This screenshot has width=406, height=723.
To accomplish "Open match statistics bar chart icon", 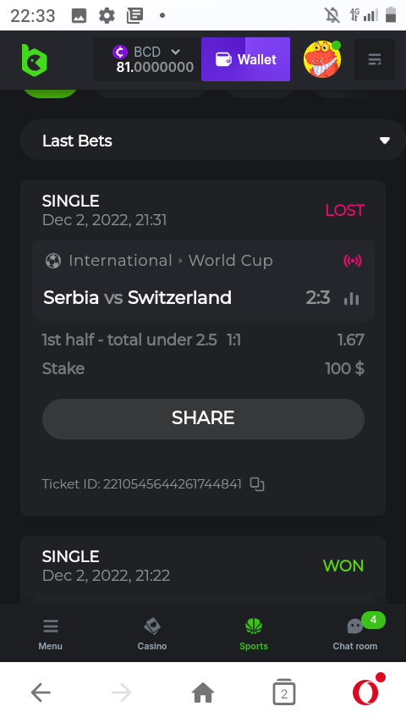I will pyautogui.click(x=352, y=298).
